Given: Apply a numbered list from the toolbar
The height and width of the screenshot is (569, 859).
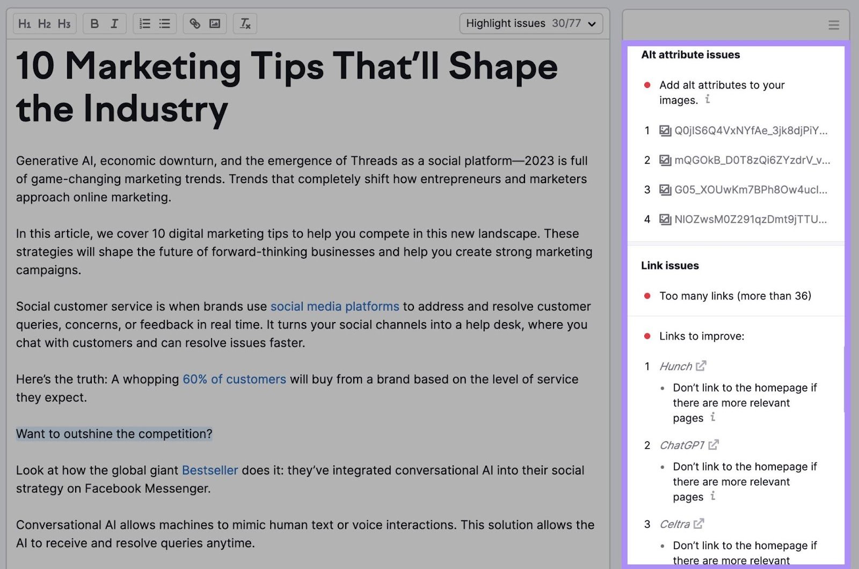Looking at the screenshot, I should (x=144, y=24).
